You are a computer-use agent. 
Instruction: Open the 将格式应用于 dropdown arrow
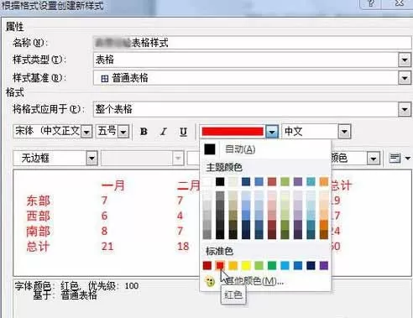tap(405, 109)
